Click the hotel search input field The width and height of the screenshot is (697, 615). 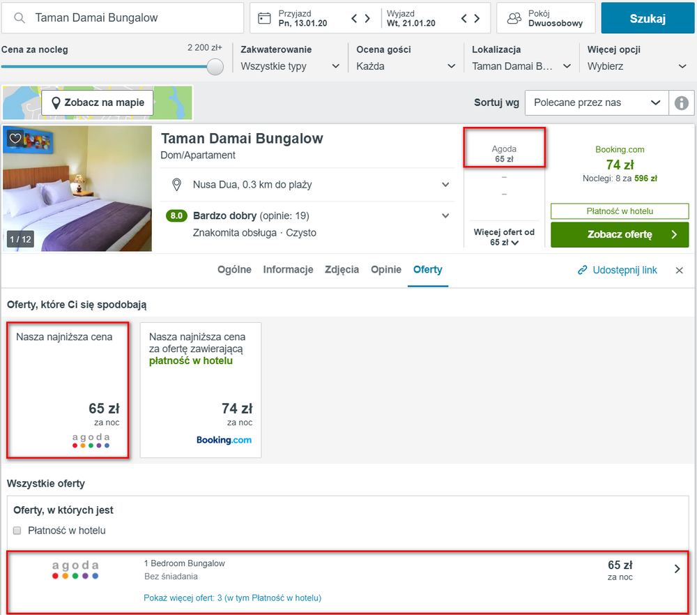tap(122, 18)
